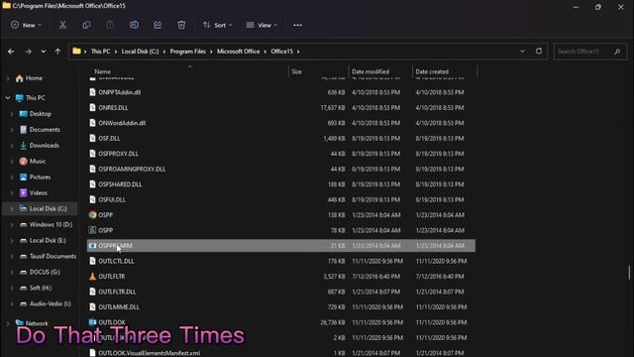This screenshot has height=357, width=634.
Task: Click the Share toolbar icon
Action: pyautogui.click(x=158, y=25)
